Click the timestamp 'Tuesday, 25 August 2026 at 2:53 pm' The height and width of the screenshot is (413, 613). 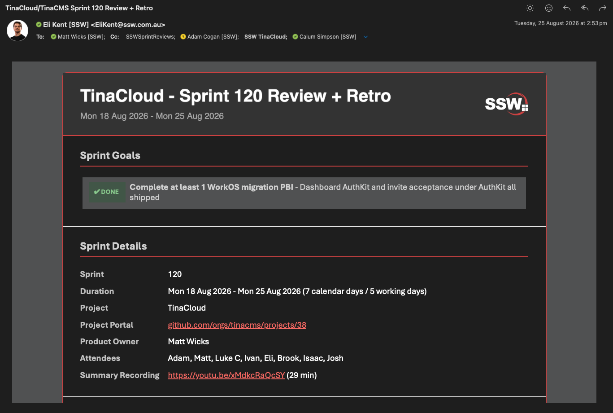(x=561, y=23)
